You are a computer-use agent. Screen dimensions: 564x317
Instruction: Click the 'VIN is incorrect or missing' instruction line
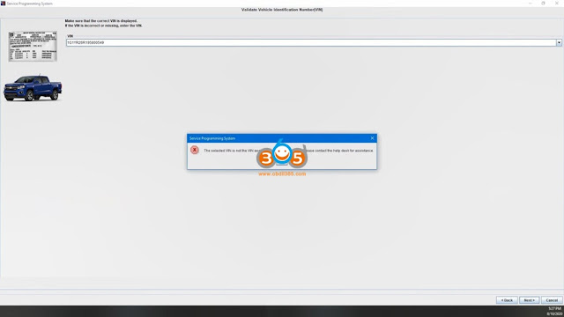pos(103,26)
